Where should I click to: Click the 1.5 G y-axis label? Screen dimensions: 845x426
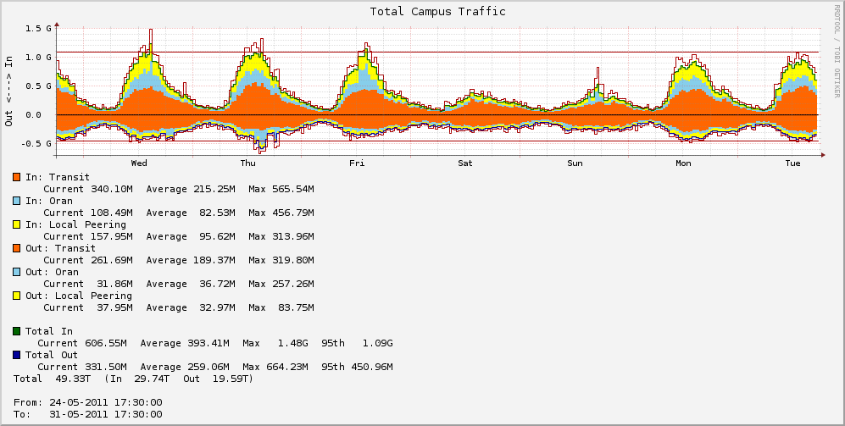[38, 28]
